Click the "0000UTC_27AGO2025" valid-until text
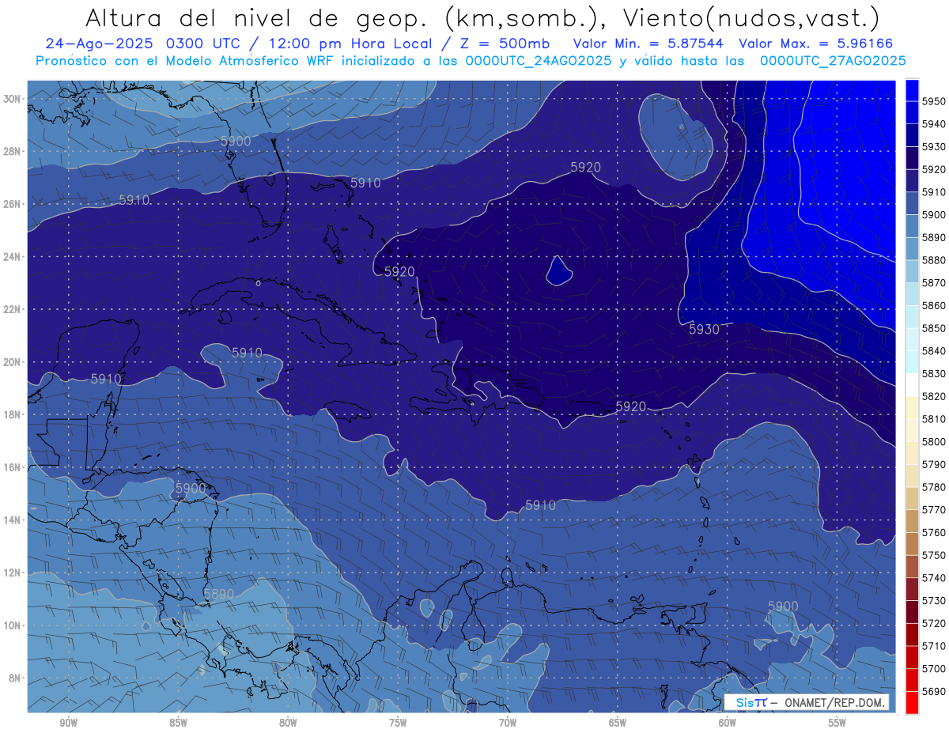 pos(833,61)
